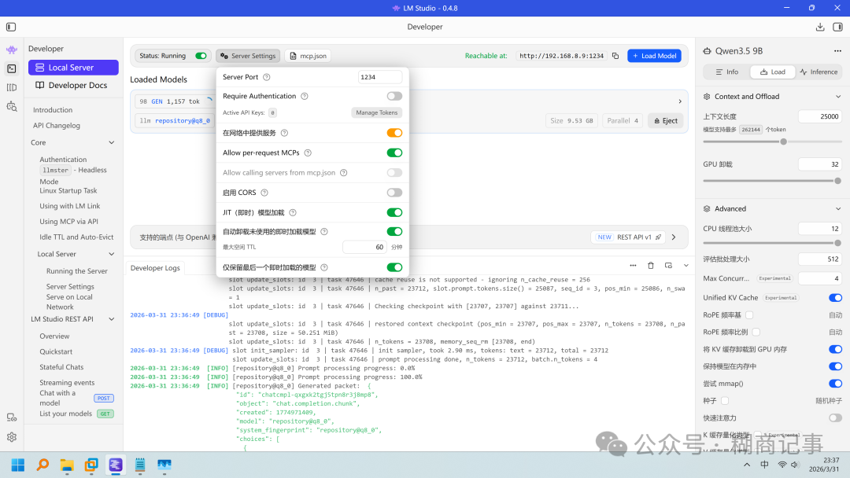The height and width of the screenshot is (478, 850).
Task: Toggle the left sidebar panel icon
Action: (11, 27)
